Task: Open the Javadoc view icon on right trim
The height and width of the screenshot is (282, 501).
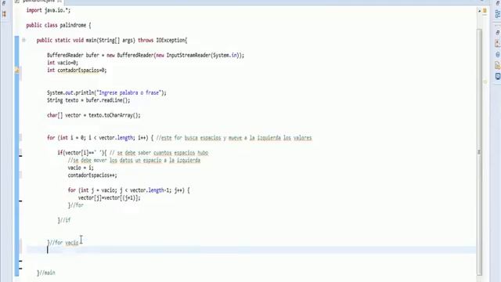Action: click(x=498, y=54)
